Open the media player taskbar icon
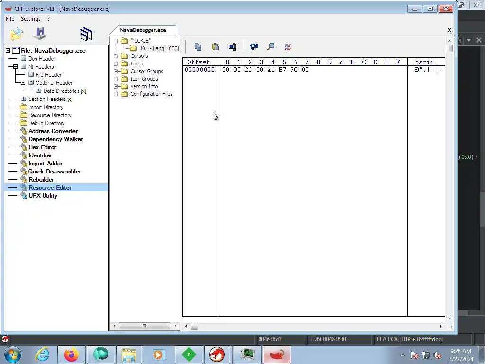The height and width of the screenshot is (364, 485). point(159,355)
